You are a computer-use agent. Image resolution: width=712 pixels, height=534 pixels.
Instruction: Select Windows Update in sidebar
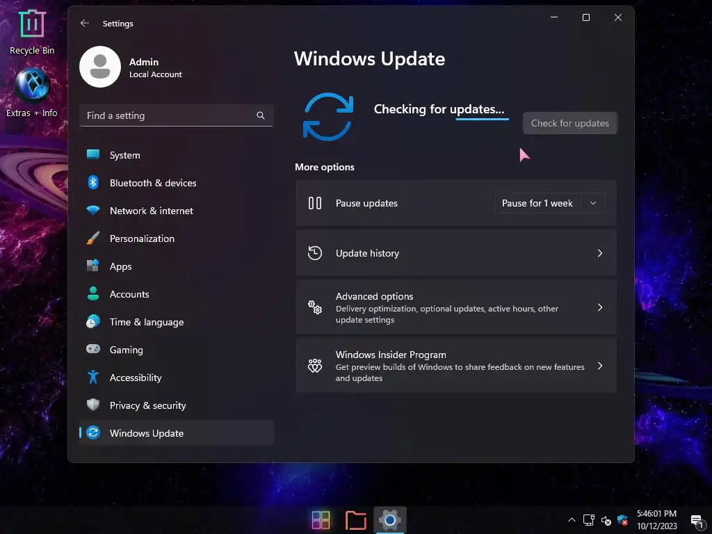(177, 432)
